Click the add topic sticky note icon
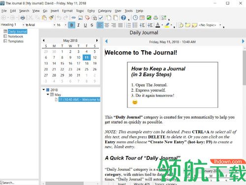This screenshot has height=185, width=246. click(187, 25)
